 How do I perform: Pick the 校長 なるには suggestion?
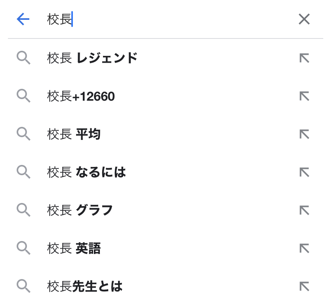(86, 172)
